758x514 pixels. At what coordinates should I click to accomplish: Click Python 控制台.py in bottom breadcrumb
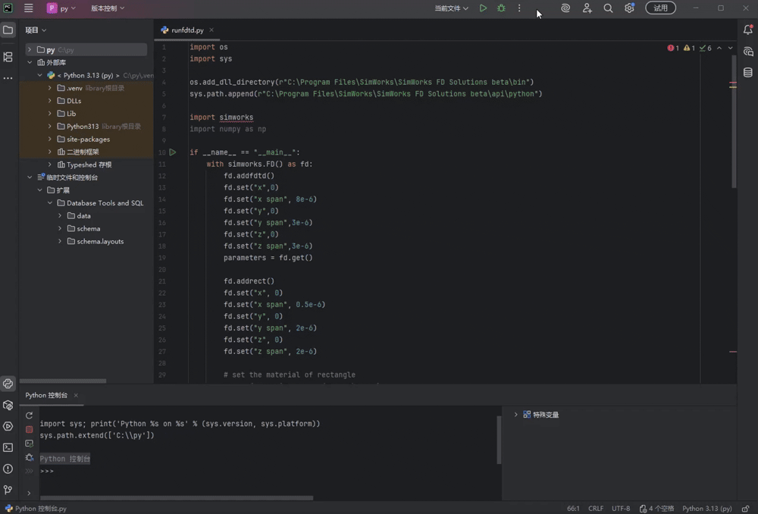[36, 509]
